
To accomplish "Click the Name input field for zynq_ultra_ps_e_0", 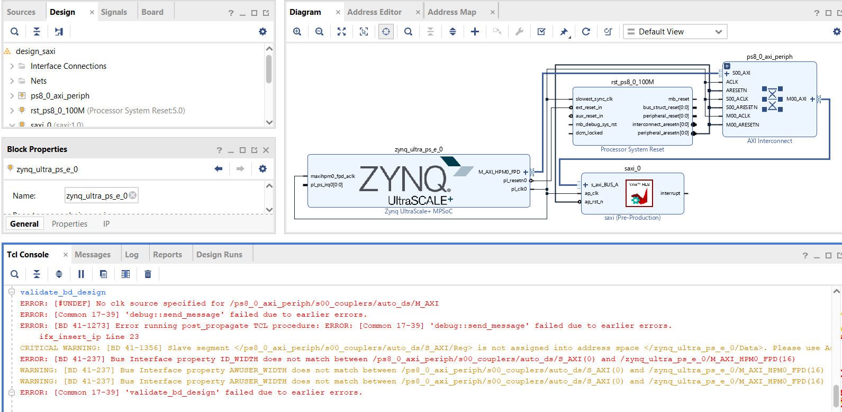I will click(x=96, y=195).
